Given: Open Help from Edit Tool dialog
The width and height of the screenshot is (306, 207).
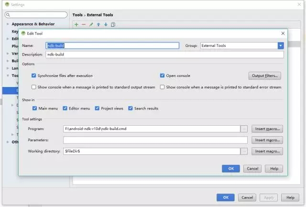Looking at the screenshot, I should [x=274, y=169].
